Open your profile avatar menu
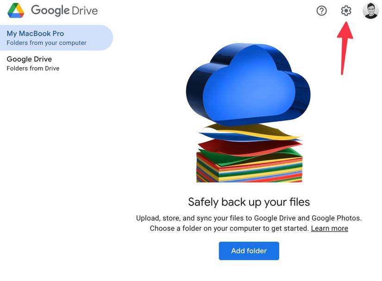 point(370,10)
